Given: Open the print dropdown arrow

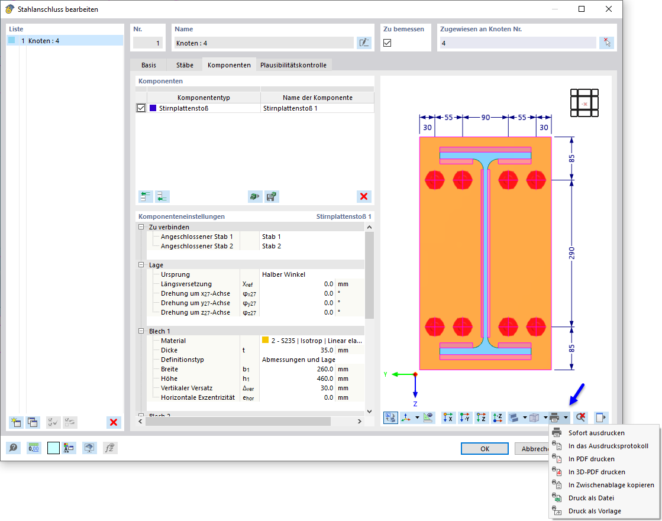Looking at the screenshot, I should [566, 418].
